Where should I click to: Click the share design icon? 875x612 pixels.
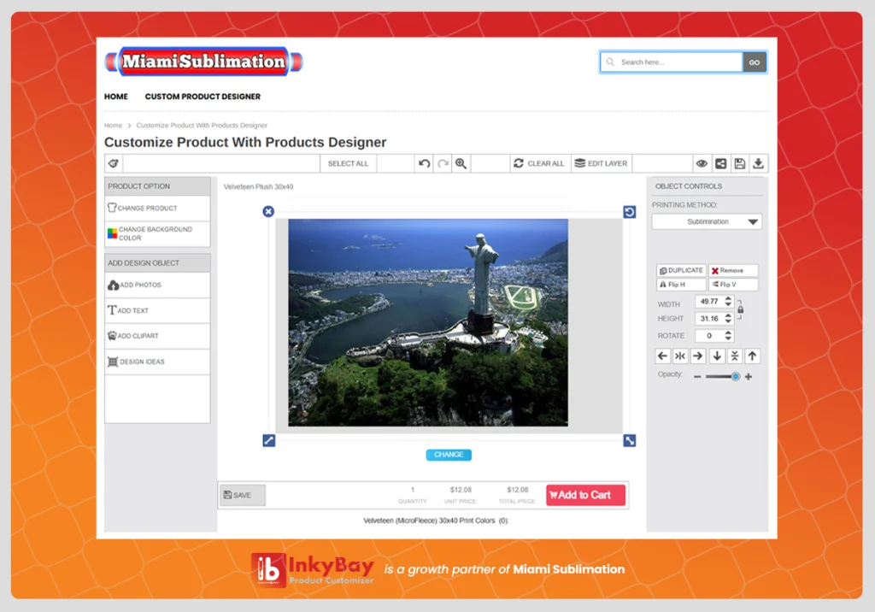pyautogui.click(x=721, y=163)
